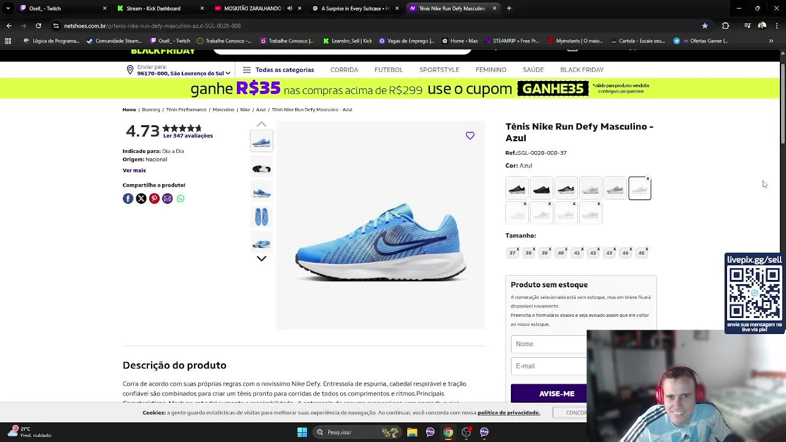Choose the gray shoe color swatch

[x=615, y=188]
